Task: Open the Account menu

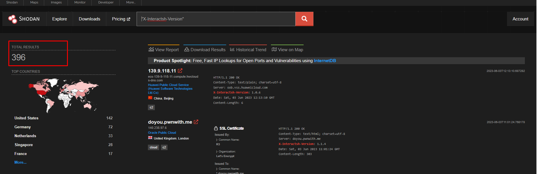Action: point(520,19)
